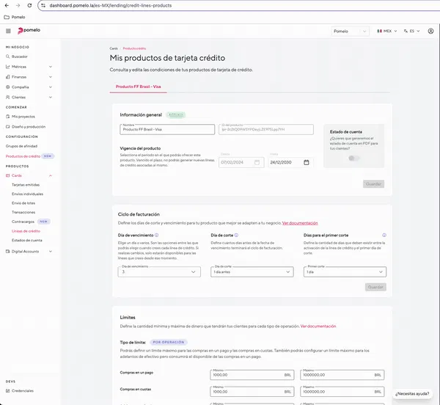Click the Compañía globe icon
The width and height of the screenshot is (440, 405).
8,87
